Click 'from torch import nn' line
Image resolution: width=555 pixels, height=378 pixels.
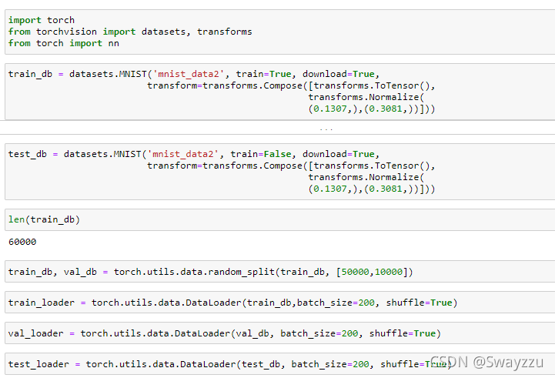pos(64,43)
